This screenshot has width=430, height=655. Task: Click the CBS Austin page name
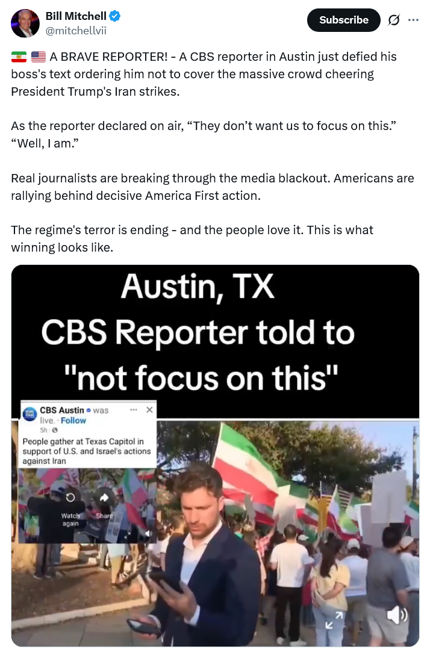click(62, 410)
